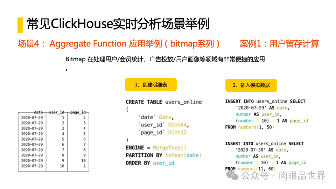The width and height of the screenshot is (336, 189).
Task: Click the "PARTITION BY toYear(date)" line
Action: pos(163,155)
